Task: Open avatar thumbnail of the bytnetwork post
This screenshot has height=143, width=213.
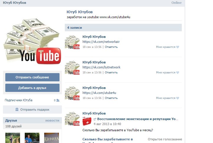Action: click(72, 68)
